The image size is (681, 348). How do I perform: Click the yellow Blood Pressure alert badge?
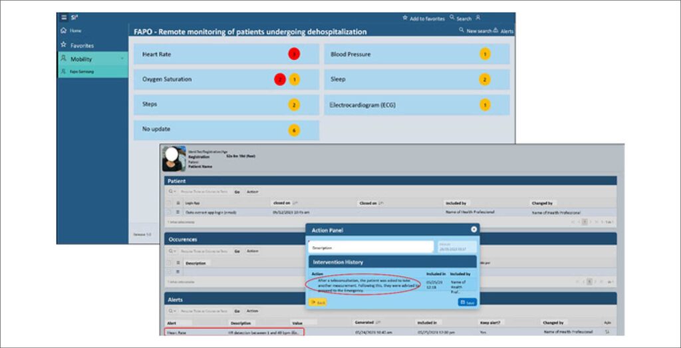click(485, 54)
